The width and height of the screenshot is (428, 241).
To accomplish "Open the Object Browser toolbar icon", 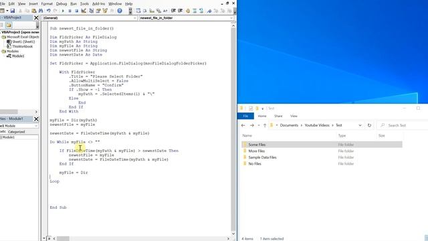I will (x=105, y=11).
